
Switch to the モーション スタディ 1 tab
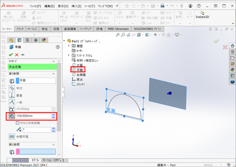tap(53, 160)
